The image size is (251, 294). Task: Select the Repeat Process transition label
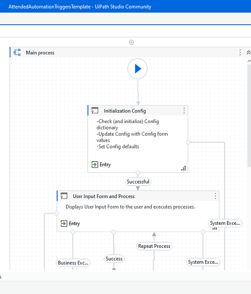(x=154, y=246)
